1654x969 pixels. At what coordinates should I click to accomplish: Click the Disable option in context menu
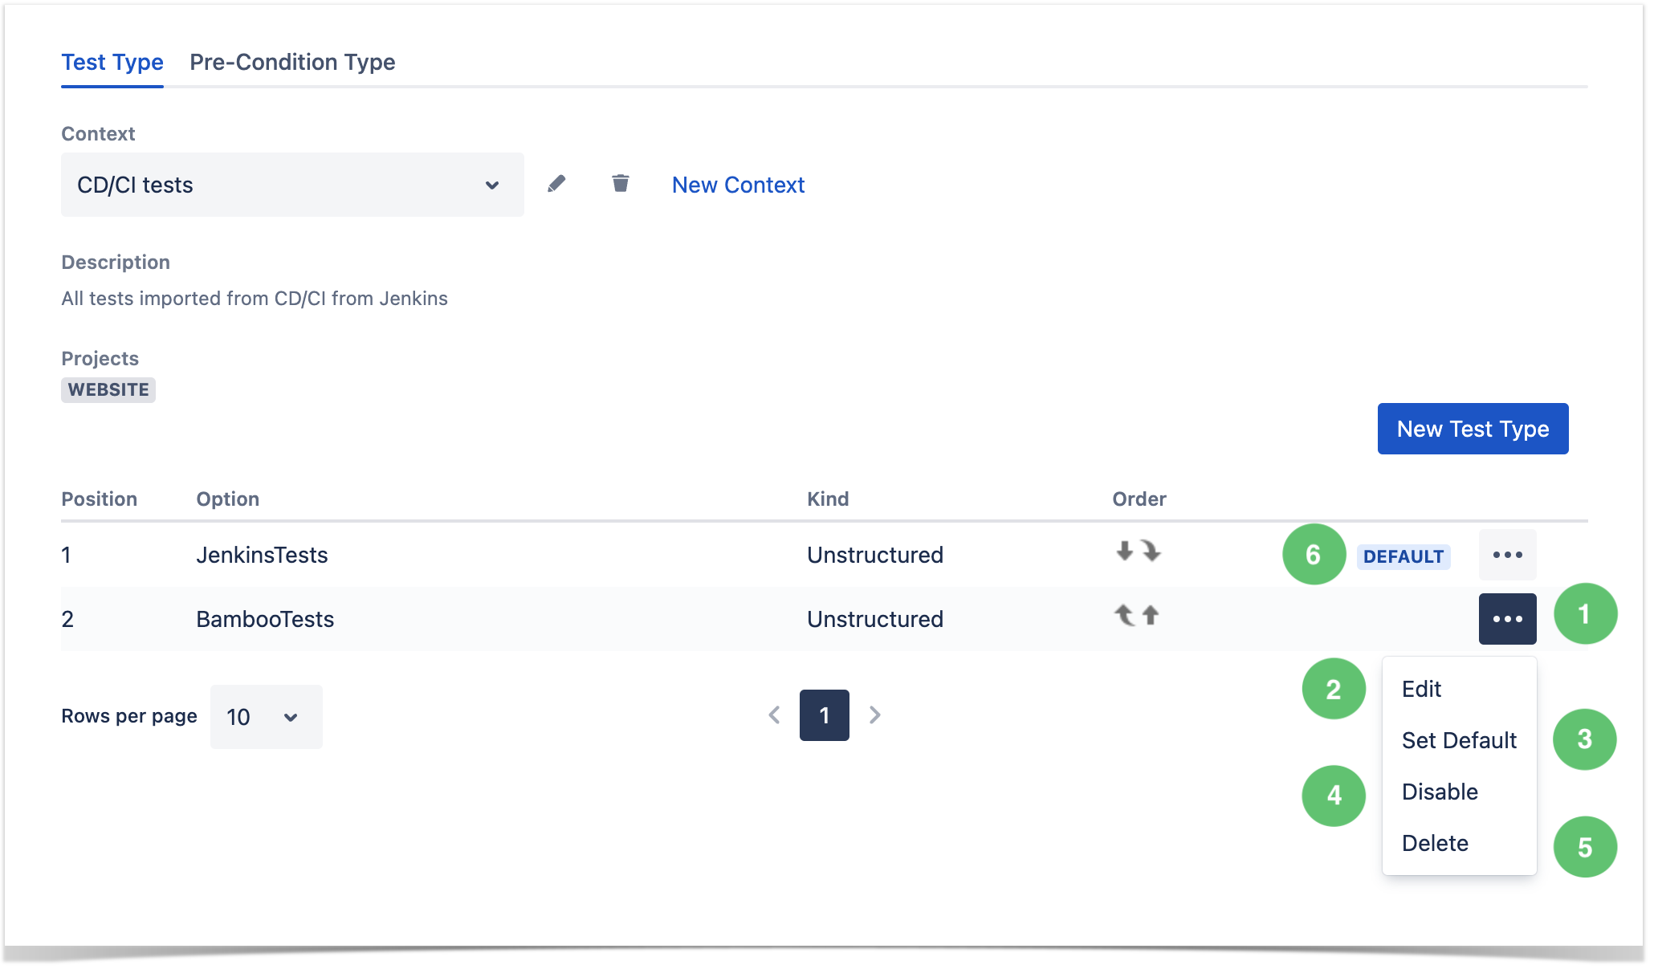(x=1440, y=792)
